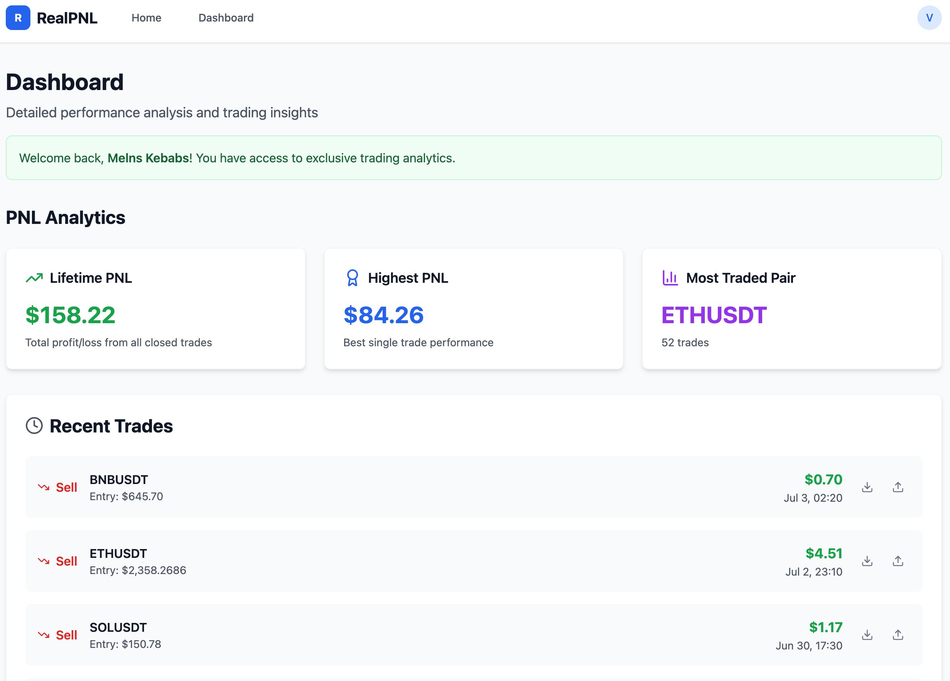
Task: Click the Jul 3, 02:20 timestamp
Action: pos(813,498)
